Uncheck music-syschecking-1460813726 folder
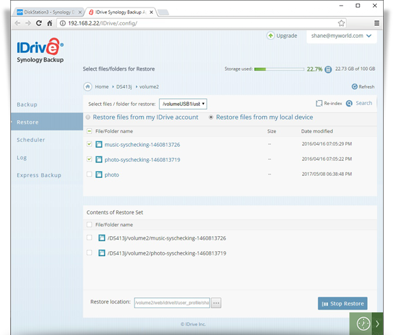Image resolution: width=394 pixels, height=335 pixels. [x=89, y=144]
